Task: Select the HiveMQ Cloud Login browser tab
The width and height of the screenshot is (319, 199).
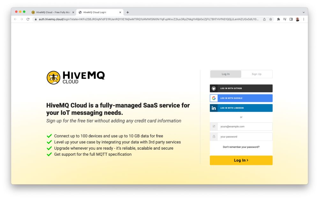Action: coord(100,12)
